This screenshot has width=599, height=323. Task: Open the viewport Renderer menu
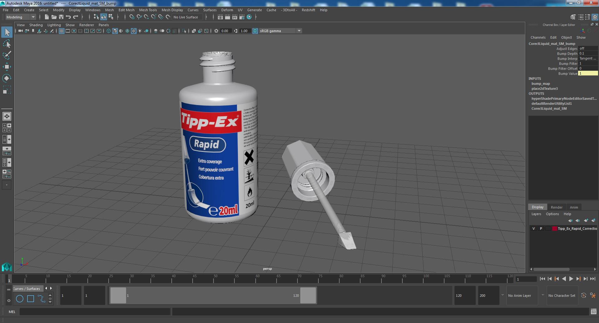coord(86,25)
